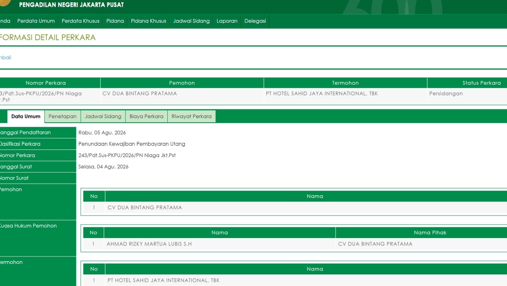Click the Tanggal Pendaftaran label
This screenshot has width=507, height=286.
pos(25,133)
